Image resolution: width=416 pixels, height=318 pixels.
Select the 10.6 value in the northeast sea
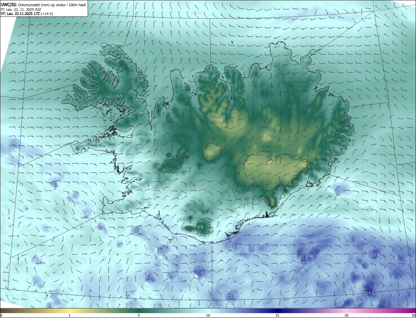tap(302, 15)
